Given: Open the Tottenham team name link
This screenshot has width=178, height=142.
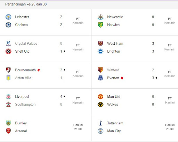Looking at the screenshot, I should [x=115, y=123].
